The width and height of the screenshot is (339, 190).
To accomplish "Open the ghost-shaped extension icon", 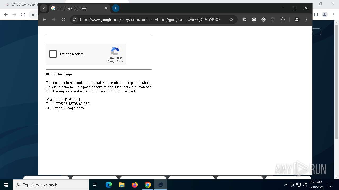I will tap(264, 20).
